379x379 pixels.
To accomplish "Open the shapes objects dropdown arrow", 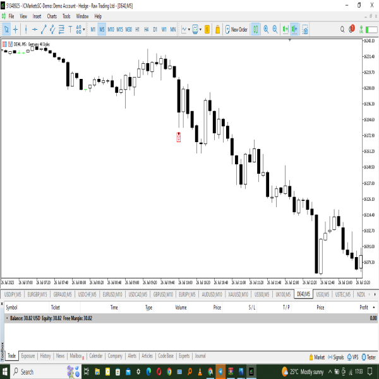I will tap(84, 30).
